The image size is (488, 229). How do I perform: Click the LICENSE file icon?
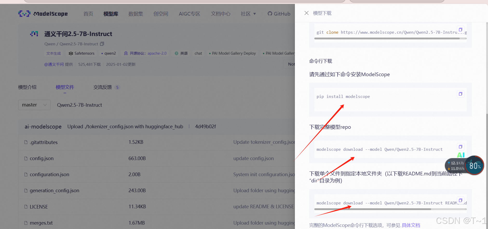26,207
